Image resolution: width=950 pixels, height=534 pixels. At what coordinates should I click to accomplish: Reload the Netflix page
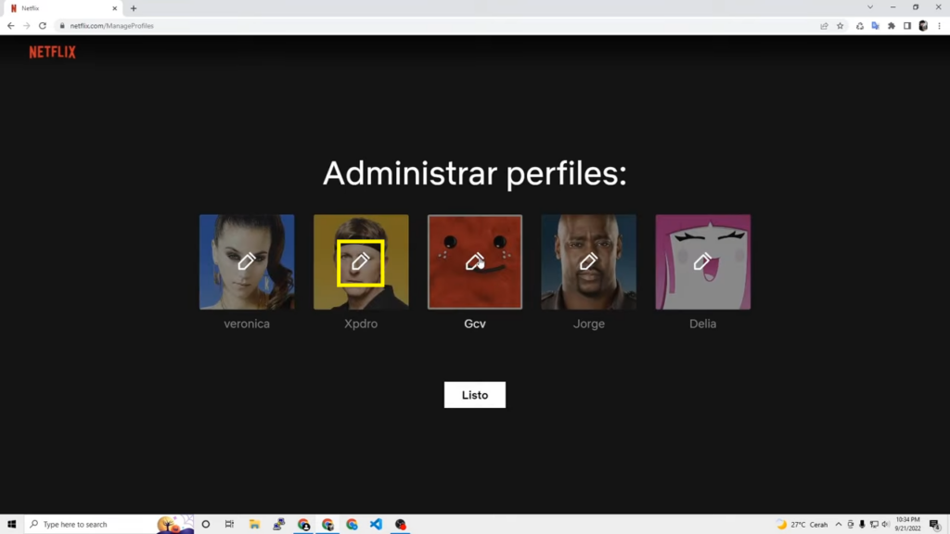pyautogui.click(x=42, y=26)
